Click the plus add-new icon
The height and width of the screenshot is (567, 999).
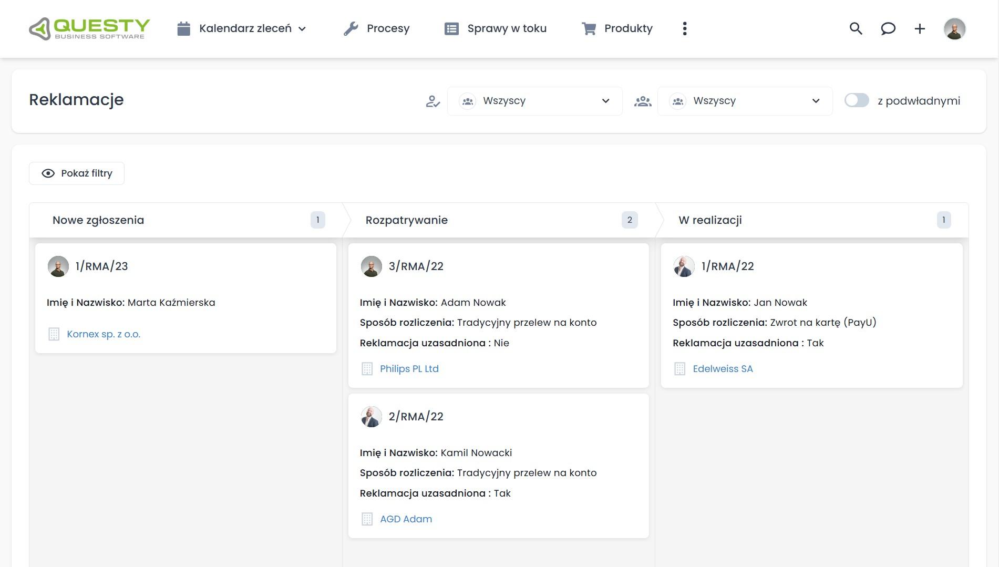point(919,28)
